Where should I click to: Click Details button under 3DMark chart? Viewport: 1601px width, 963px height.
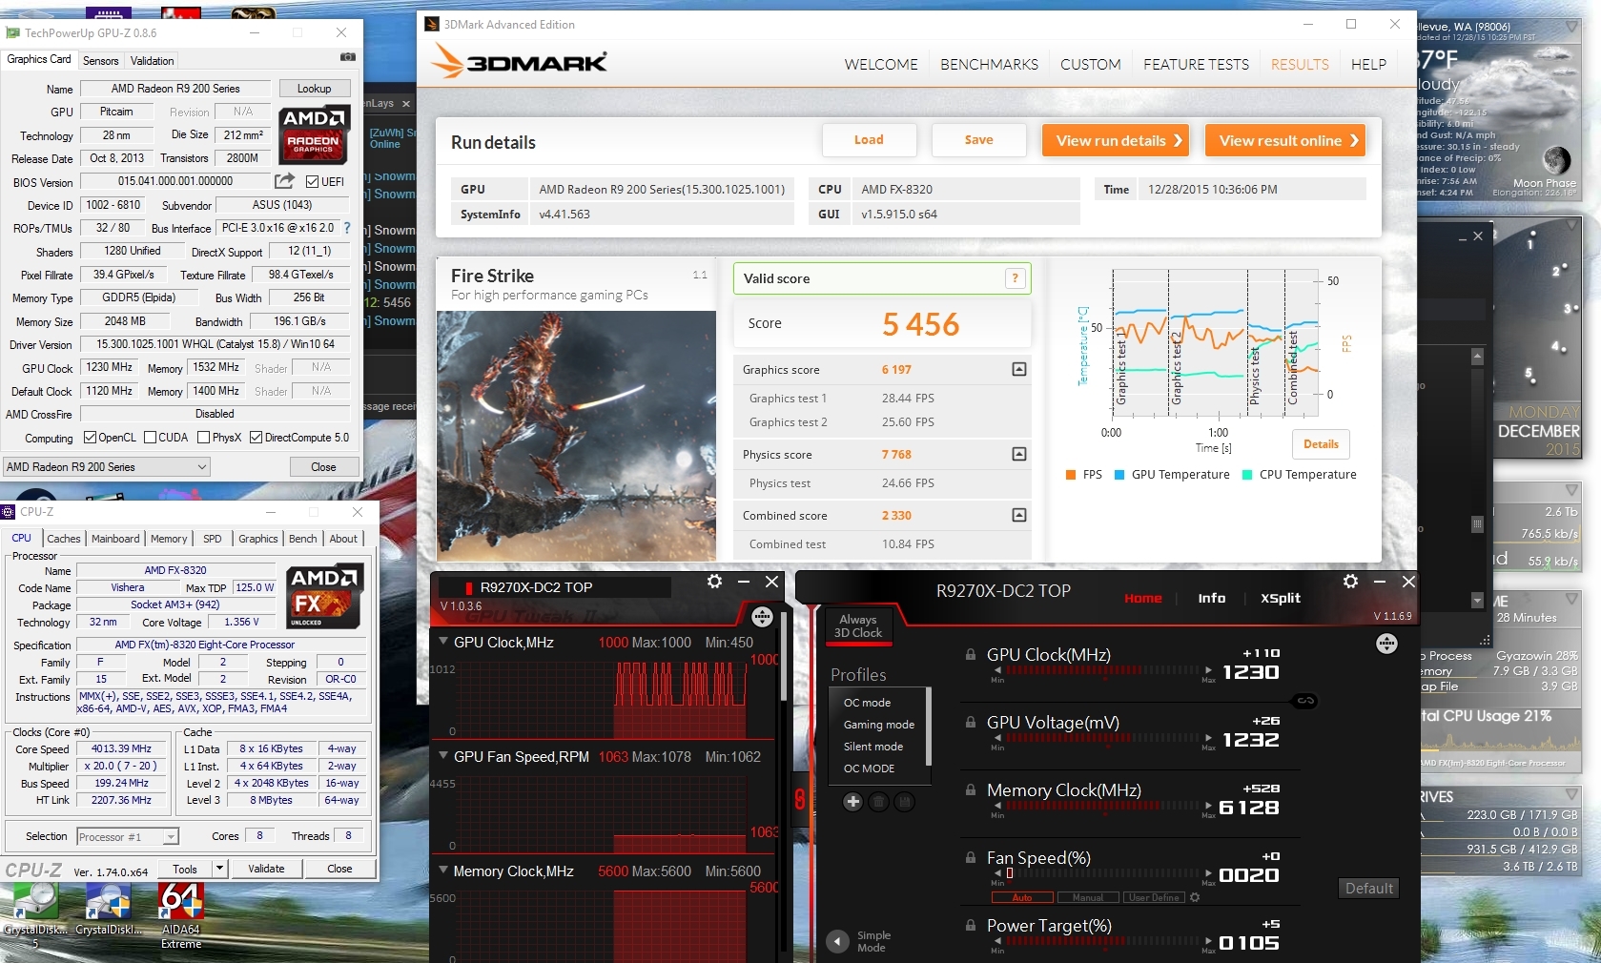(x=1321, y=444)
